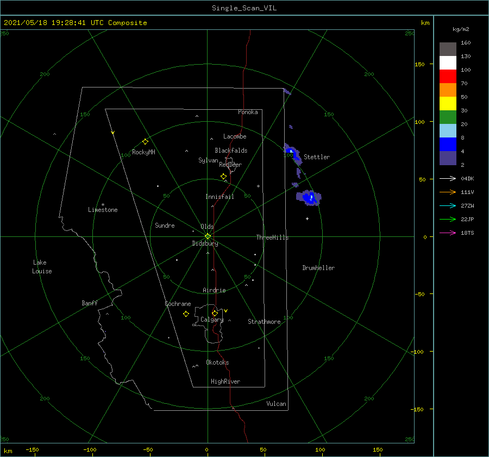The image size is (489, 457).
Task: Select the bright blue color swatch in legend
Action: tap(448, 145)
